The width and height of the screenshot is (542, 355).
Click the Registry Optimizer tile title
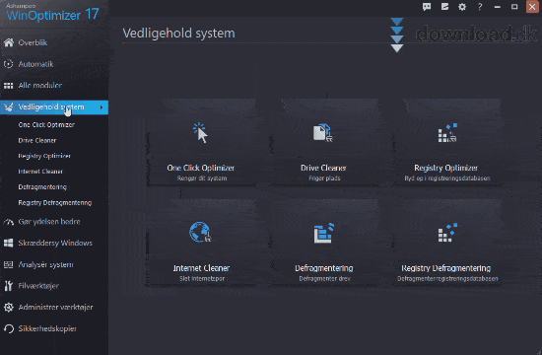point(445,168)
